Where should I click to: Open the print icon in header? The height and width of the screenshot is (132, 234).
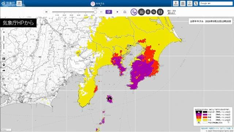(183, 3)
